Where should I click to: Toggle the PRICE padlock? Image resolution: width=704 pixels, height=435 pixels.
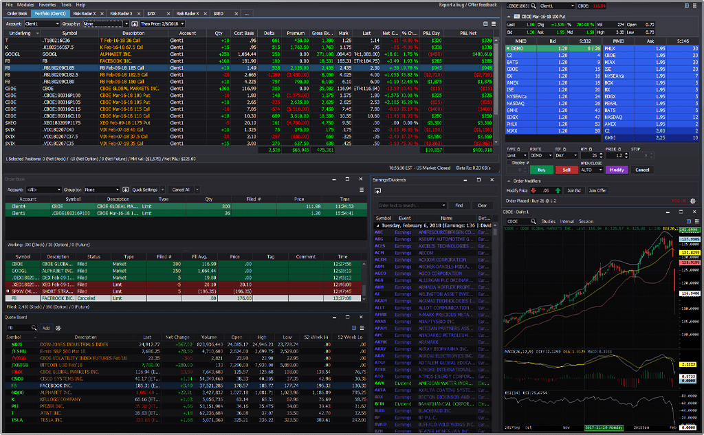tap(619, 148)
